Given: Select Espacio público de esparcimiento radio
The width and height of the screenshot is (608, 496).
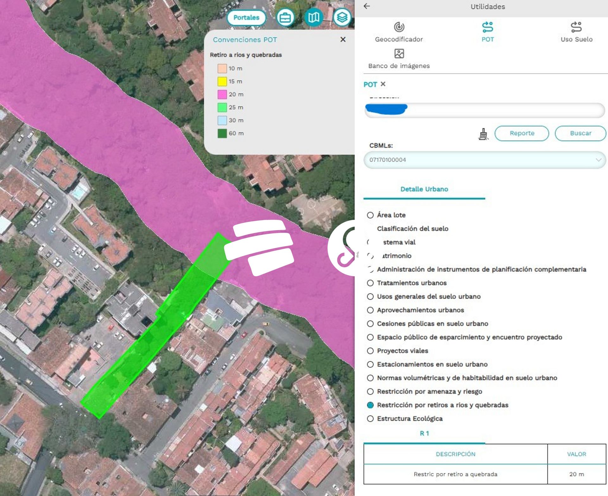Looking at the screenshot, I should [x=370, y=338].
